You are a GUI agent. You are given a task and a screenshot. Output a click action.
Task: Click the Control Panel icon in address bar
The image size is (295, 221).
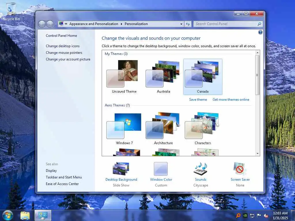tap(61, 24)
